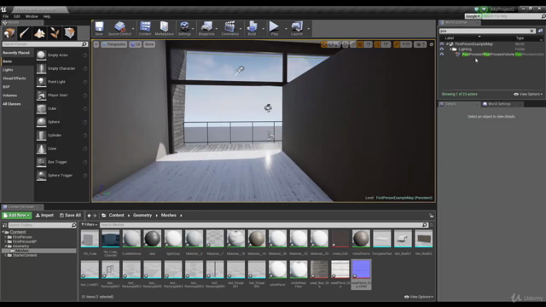Open Source Control from the toolbar

click(x=119, y=28)
